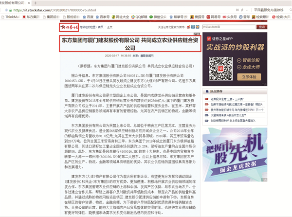Open the 股份后台 bookmark
The width and height of the screenshot is (292, 217).
[x=72, y=17]
